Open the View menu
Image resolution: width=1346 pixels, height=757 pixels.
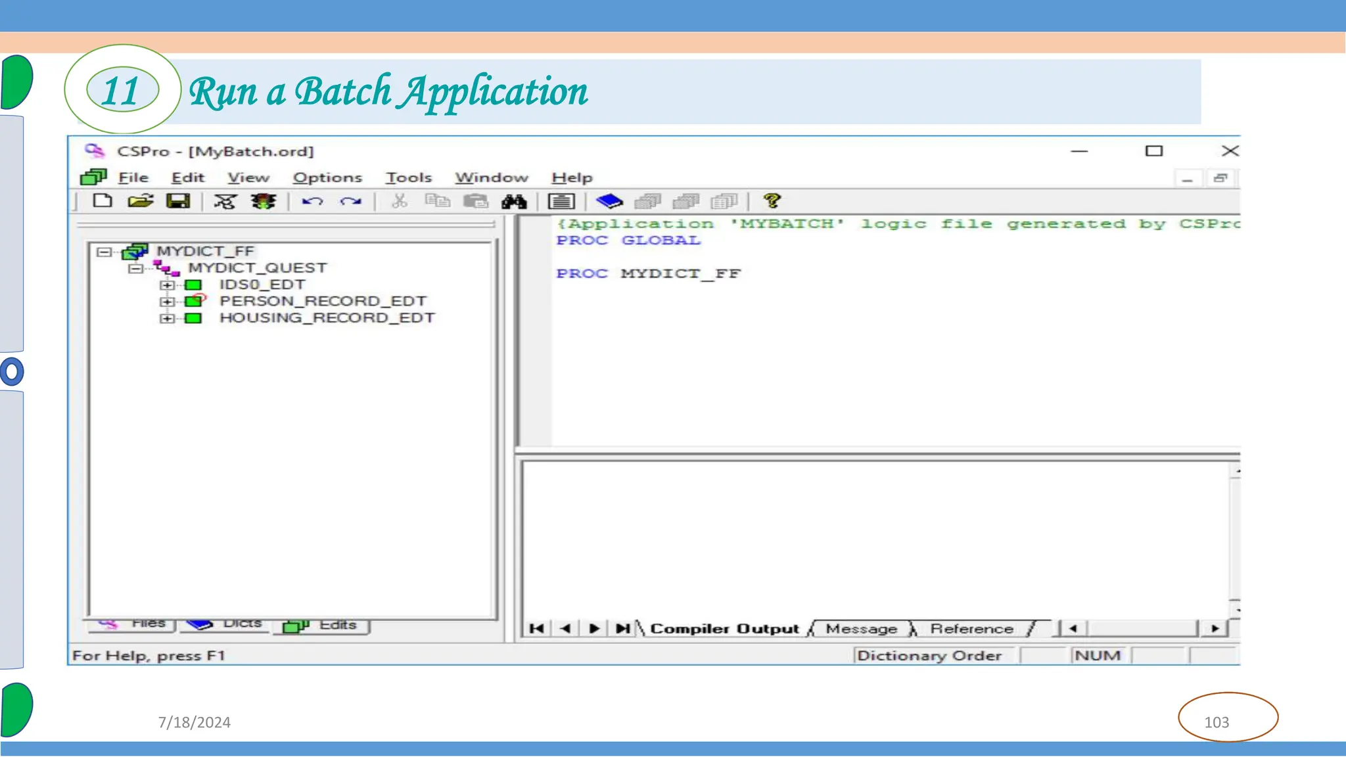(x=248, y=177)
